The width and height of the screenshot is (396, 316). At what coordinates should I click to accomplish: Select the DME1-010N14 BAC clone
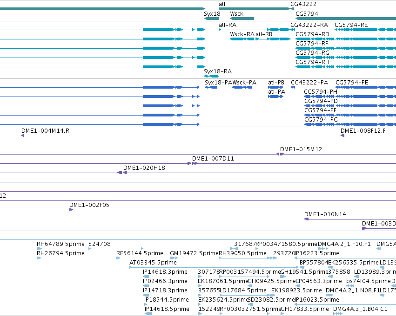point(350,219)
